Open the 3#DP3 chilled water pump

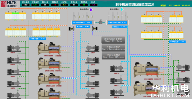pyautogui.click(x=93, y=72)
